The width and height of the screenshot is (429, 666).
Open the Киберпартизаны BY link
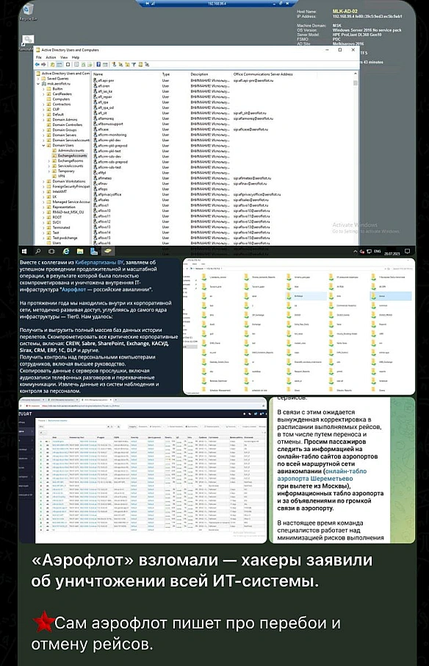[99, 263]
